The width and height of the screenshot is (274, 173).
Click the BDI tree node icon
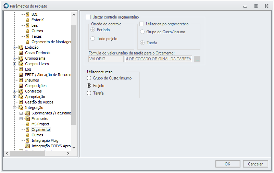pyautogui.click(x=28, y=14)
